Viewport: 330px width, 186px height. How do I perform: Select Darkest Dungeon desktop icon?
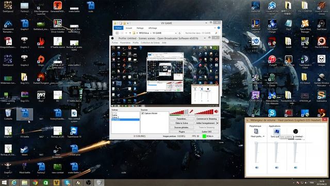(x=41, y=79)
